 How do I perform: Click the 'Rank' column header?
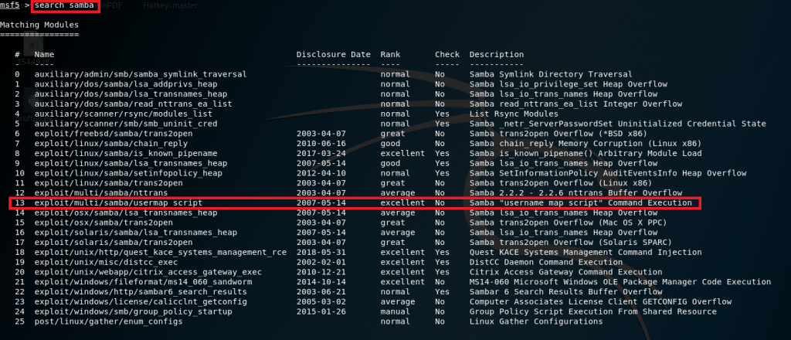tap(391, 55)
